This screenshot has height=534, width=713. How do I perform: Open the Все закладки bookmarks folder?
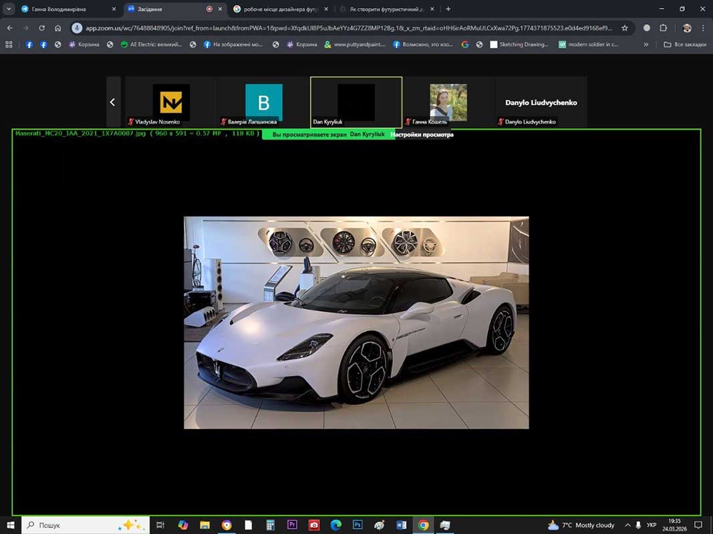pyautogui.click(x=684, y=45)
